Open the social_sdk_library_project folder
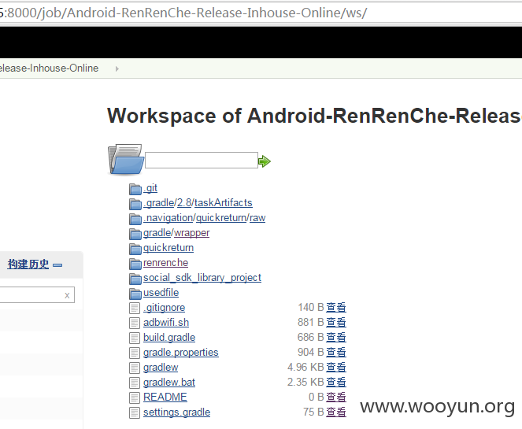522x429 pixels. click(202, 278)
